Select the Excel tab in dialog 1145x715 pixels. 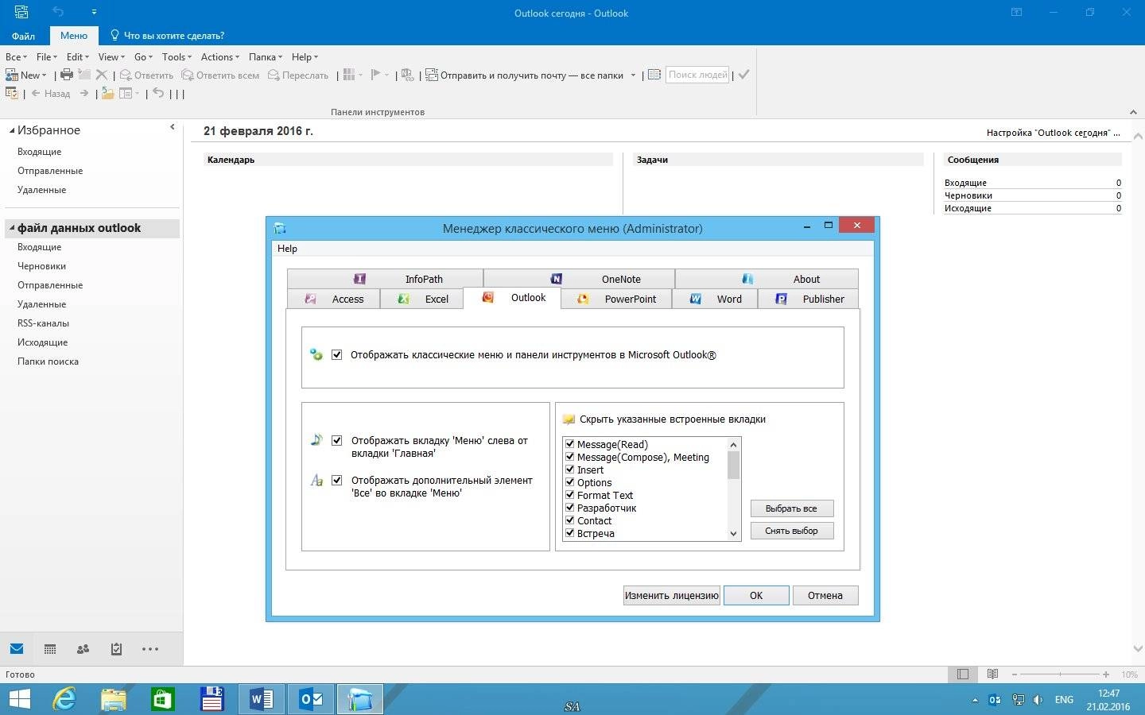tap(421, 299)
